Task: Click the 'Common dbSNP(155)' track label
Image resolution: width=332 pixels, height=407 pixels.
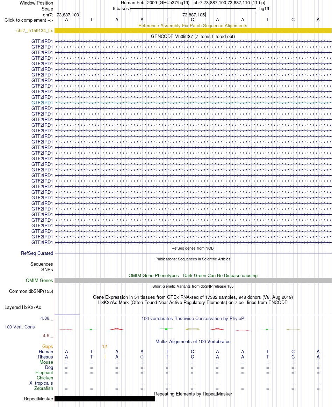Action: [x=31, y=291]
